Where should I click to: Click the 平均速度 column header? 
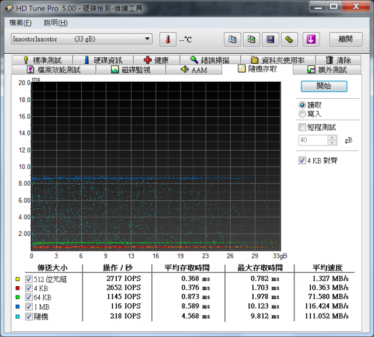coord(327,267)
